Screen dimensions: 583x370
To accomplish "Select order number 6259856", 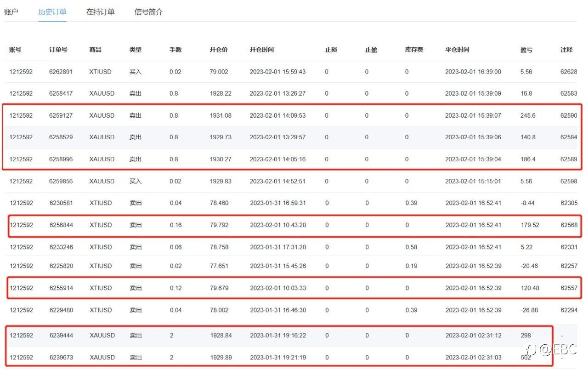I will tap(61, 181).
